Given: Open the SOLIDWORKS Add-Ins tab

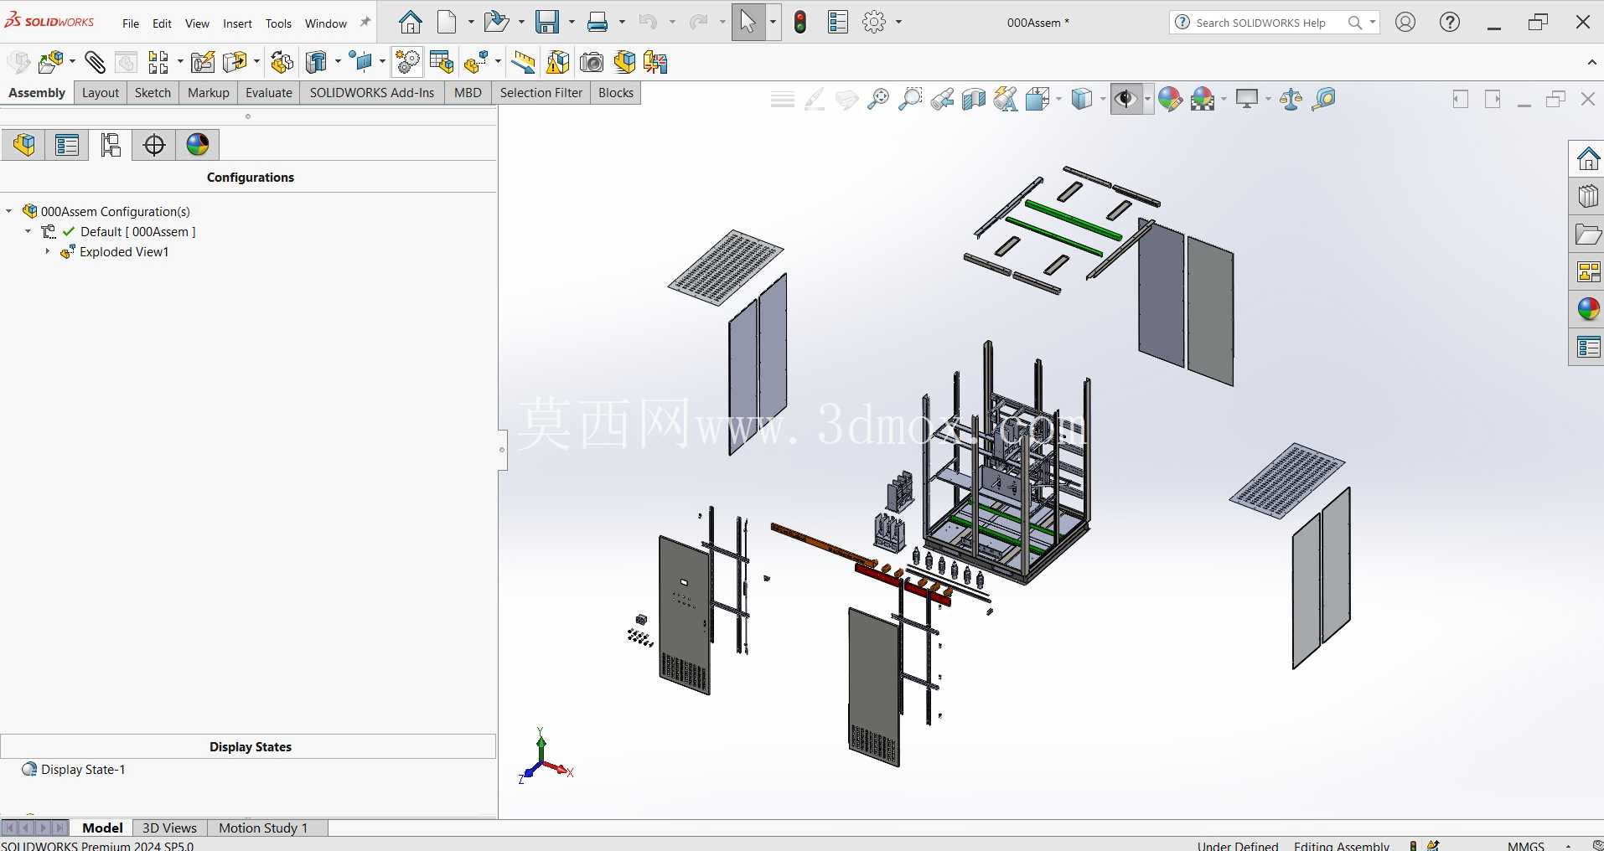Looking at the screenshot, I should click(x=372, y=93).
